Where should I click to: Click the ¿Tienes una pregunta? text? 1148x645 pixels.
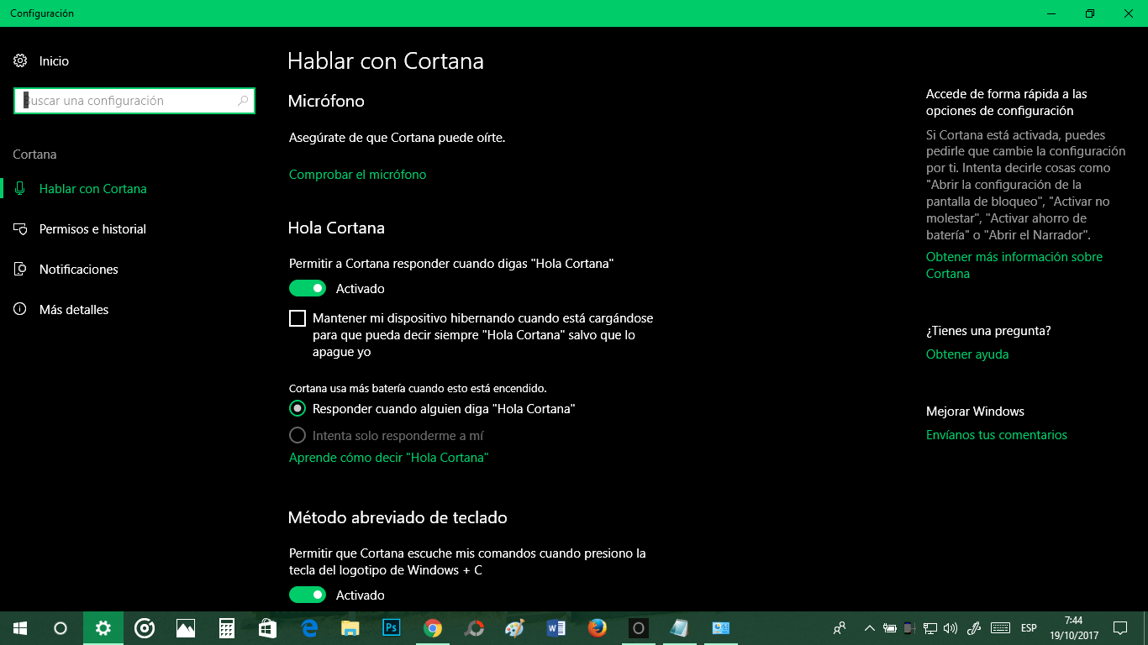click(988, 331)
